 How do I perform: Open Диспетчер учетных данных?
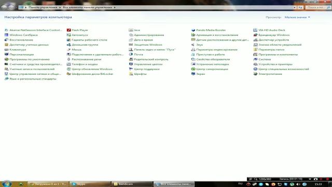coord(29,45)
